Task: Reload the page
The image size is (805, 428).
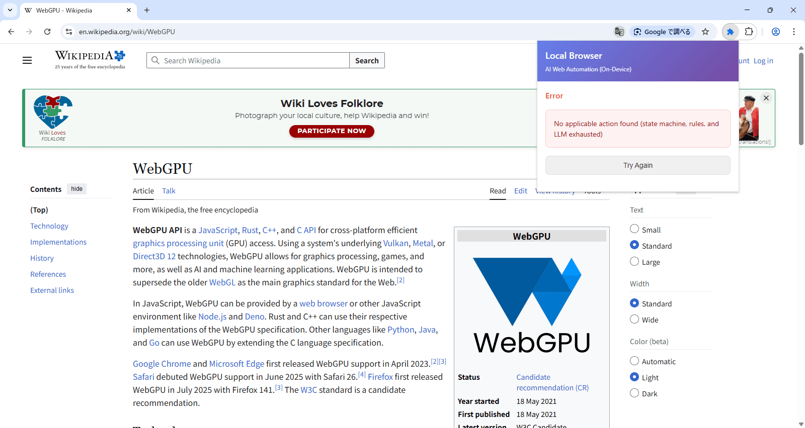Action: 47,32
